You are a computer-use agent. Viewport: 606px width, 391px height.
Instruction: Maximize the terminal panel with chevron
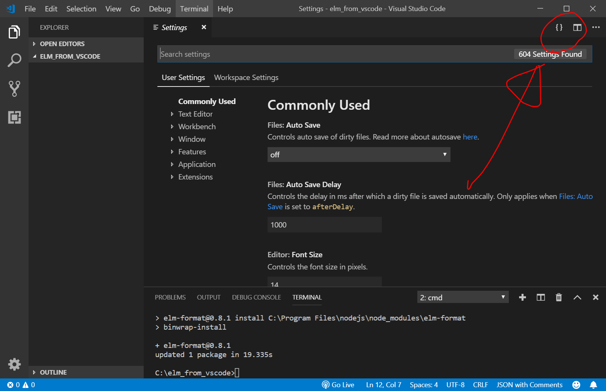click(577, 297)
